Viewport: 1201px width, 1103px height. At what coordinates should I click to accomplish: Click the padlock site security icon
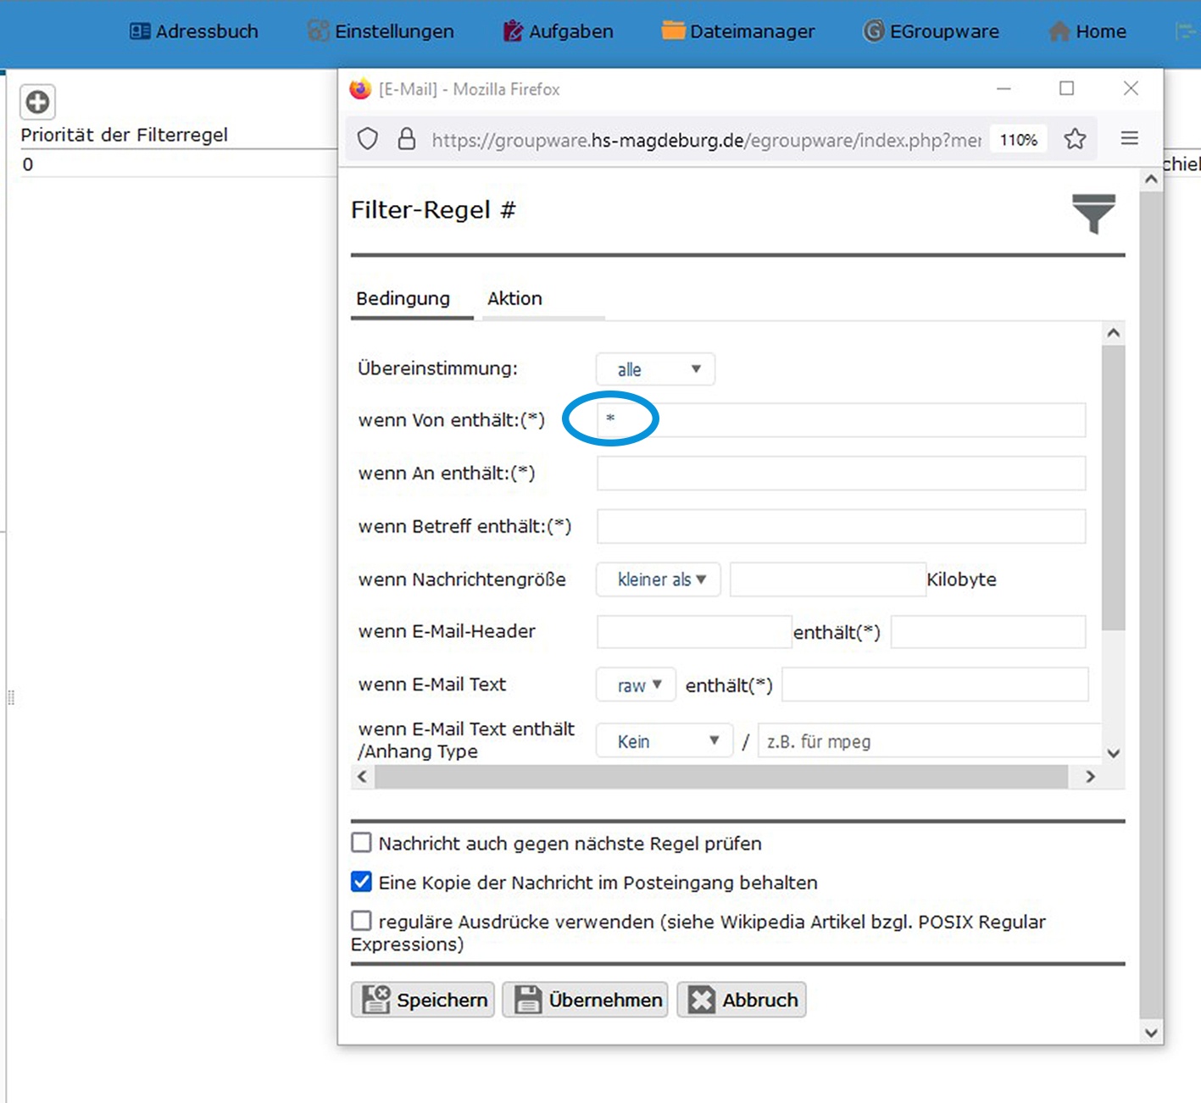(x=407, y=139)
